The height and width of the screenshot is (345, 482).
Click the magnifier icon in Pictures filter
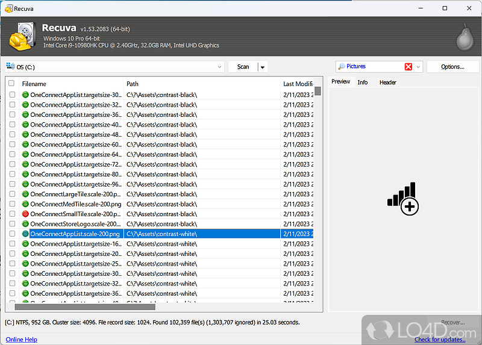point(342,67)
